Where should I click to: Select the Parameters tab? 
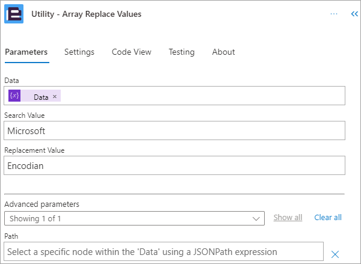[x=26, y=52]
